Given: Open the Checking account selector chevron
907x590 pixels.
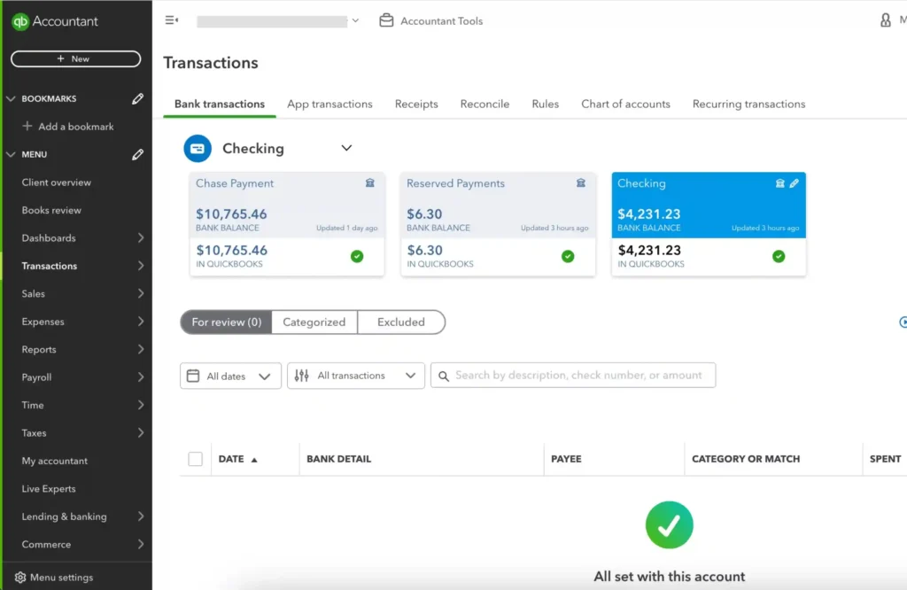Looking at the screenshot, I should tap(346, 148).
